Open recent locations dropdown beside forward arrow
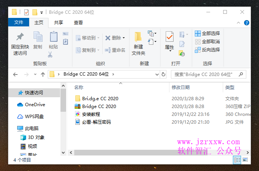This screenshot has width=259, height=171. click(35, 75)
